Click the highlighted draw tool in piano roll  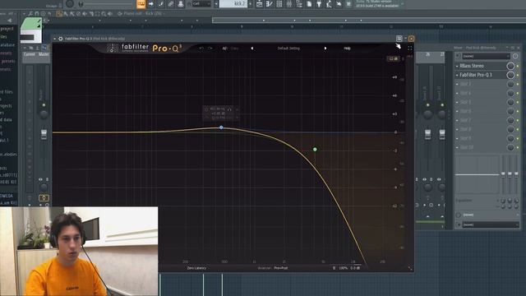coord(59,14)
